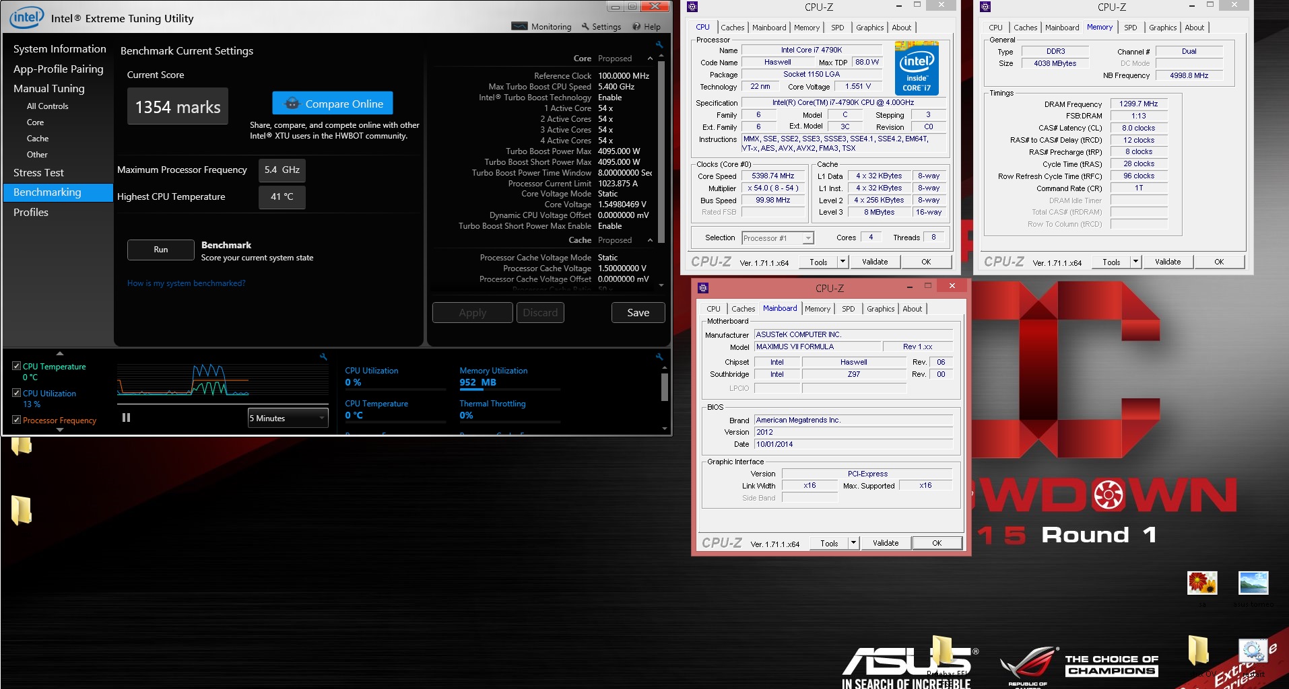Switch to About tab in CPU-Z CPU window

(x=901, y=28)
